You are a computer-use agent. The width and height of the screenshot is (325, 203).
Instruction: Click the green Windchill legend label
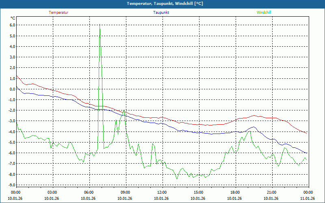264,12
